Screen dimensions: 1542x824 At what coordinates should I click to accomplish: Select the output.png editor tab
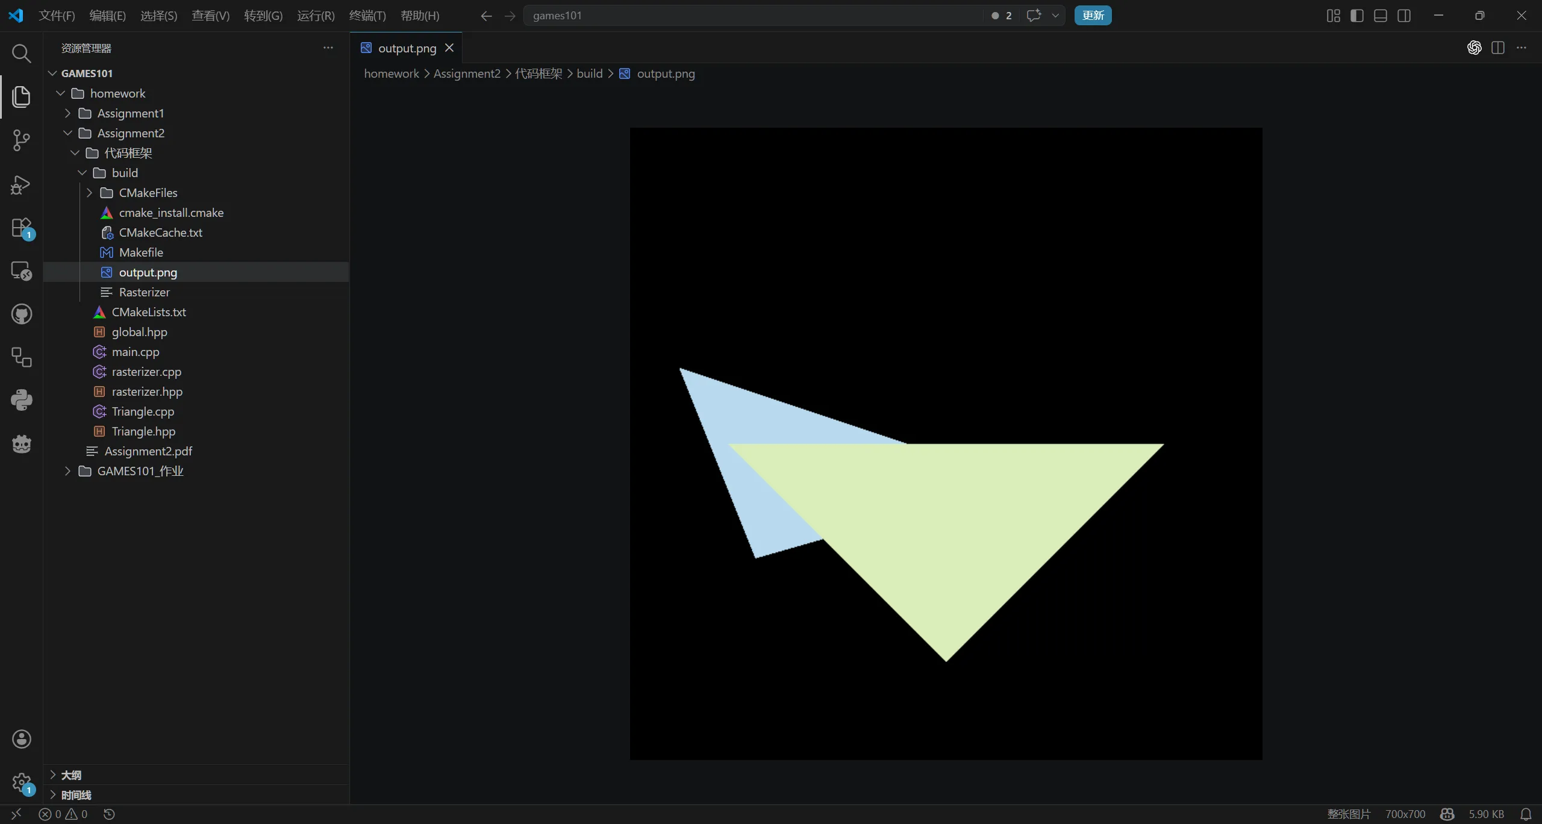click(x=406, y=48)
